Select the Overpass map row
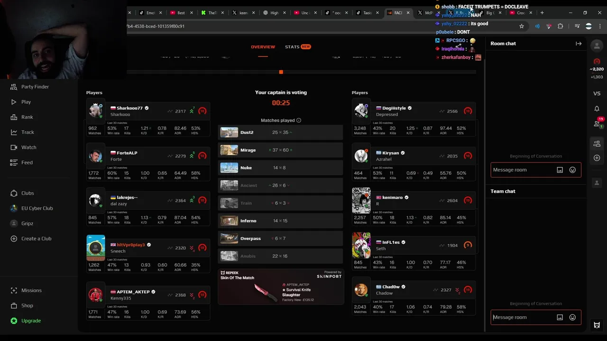This screenshot has height=341, width=607. pos(280,238)
